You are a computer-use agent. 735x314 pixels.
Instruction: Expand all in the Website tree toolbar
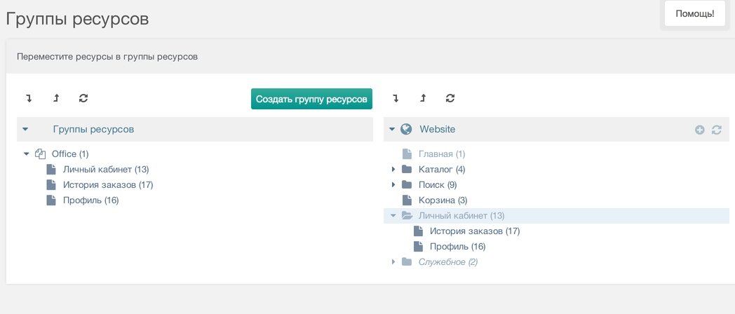tap(396, 98)
